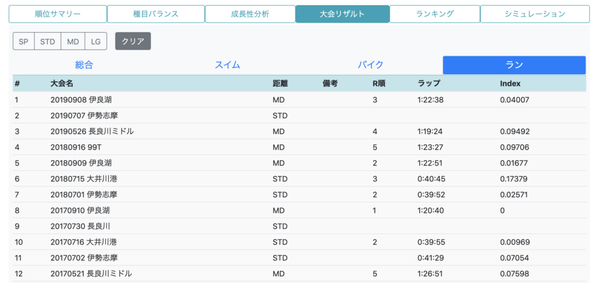599x283 pixels.
Task: Show the スイム results view
Action: pyautogui.click(x=228, y=65)
